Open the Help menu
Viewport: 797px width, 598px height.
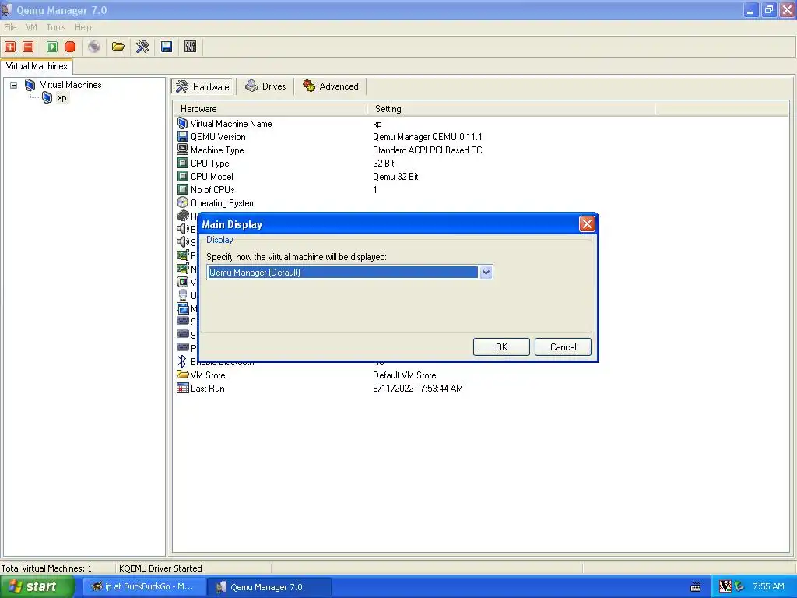tap(83, 27)
